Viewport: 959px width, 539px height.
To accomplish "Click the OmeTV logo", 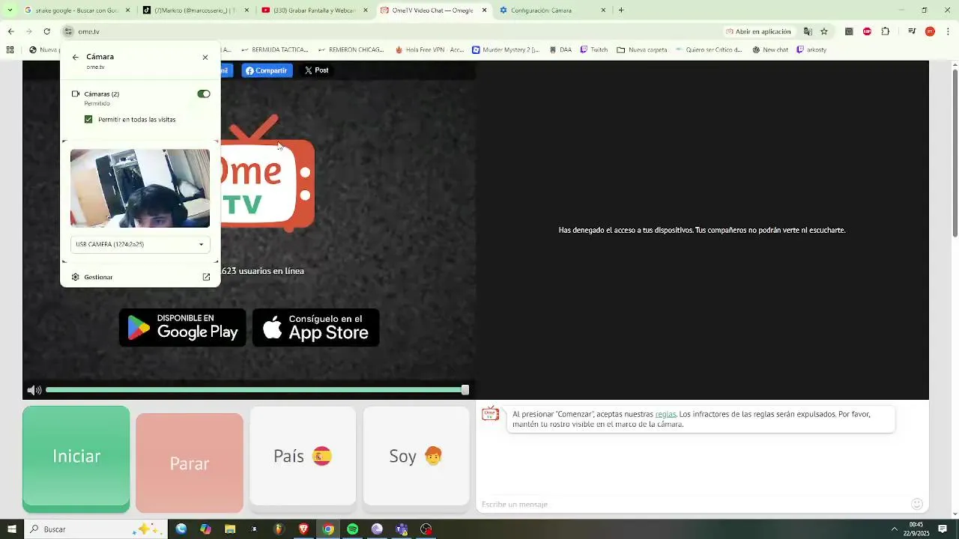I will pos(267,173).
